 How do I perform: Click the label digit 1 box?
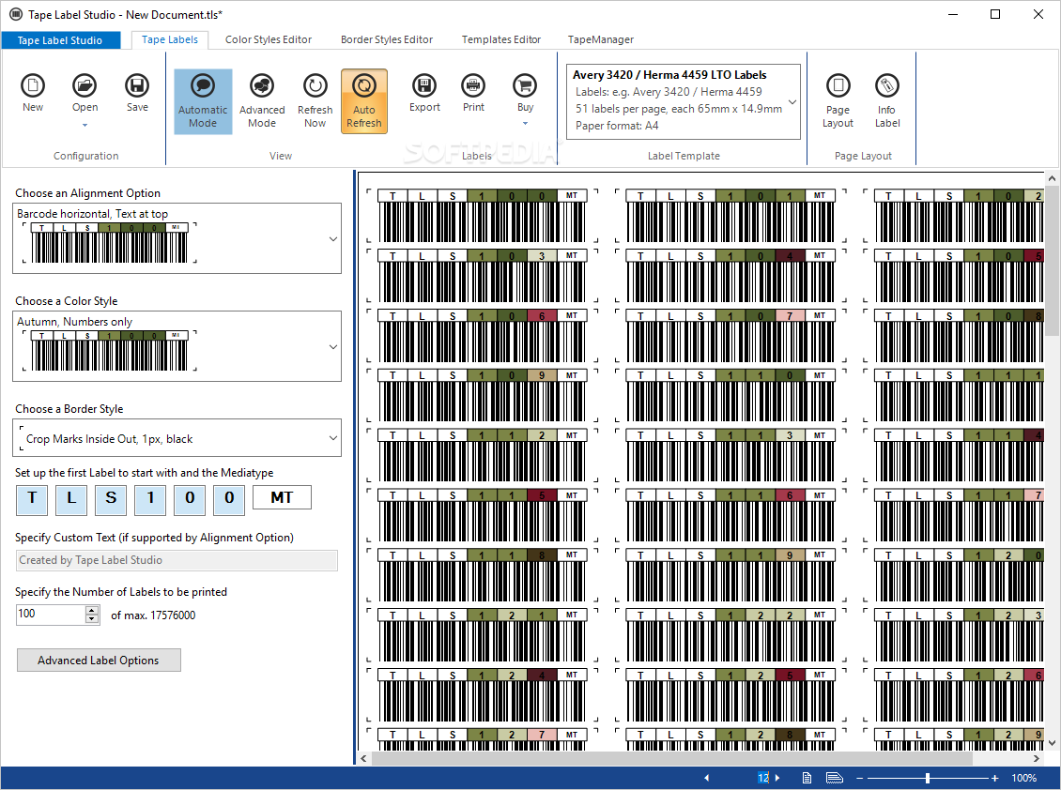[x=150, y=498]
